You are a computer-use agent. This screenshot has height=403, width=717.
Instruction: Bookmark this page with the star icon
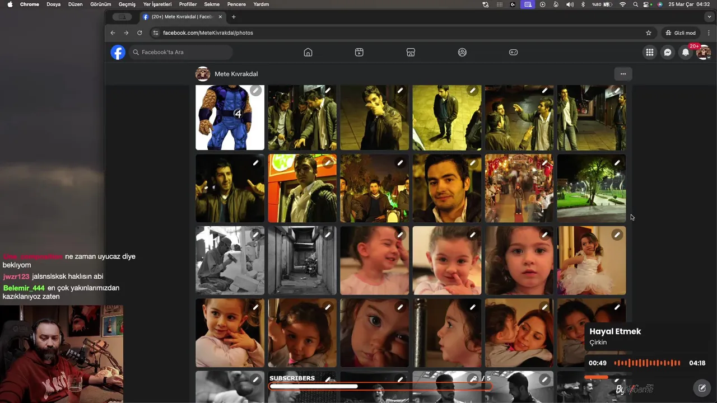(649, 33)
